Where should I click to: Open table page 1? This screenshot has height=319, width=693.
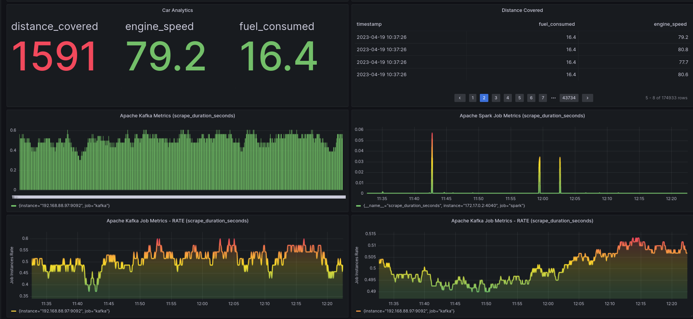click(473, 98)
